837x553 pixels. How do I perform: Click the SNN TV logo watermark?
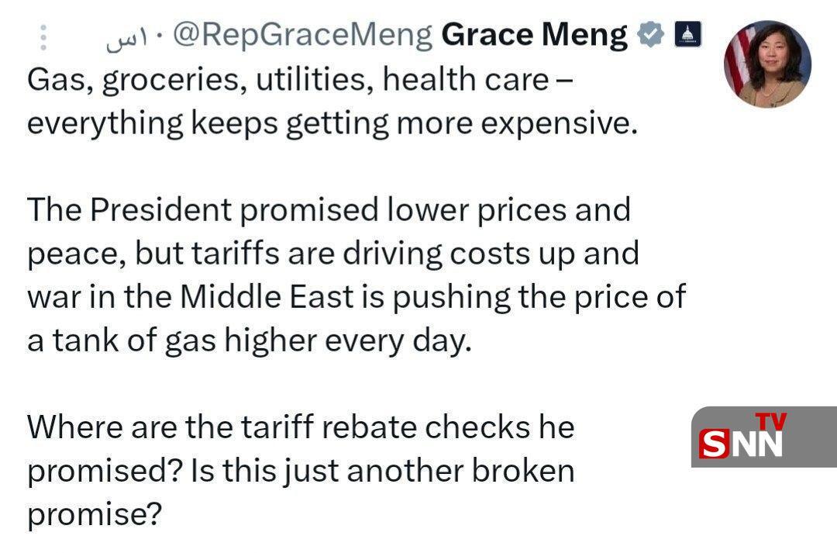click(763, 437)
